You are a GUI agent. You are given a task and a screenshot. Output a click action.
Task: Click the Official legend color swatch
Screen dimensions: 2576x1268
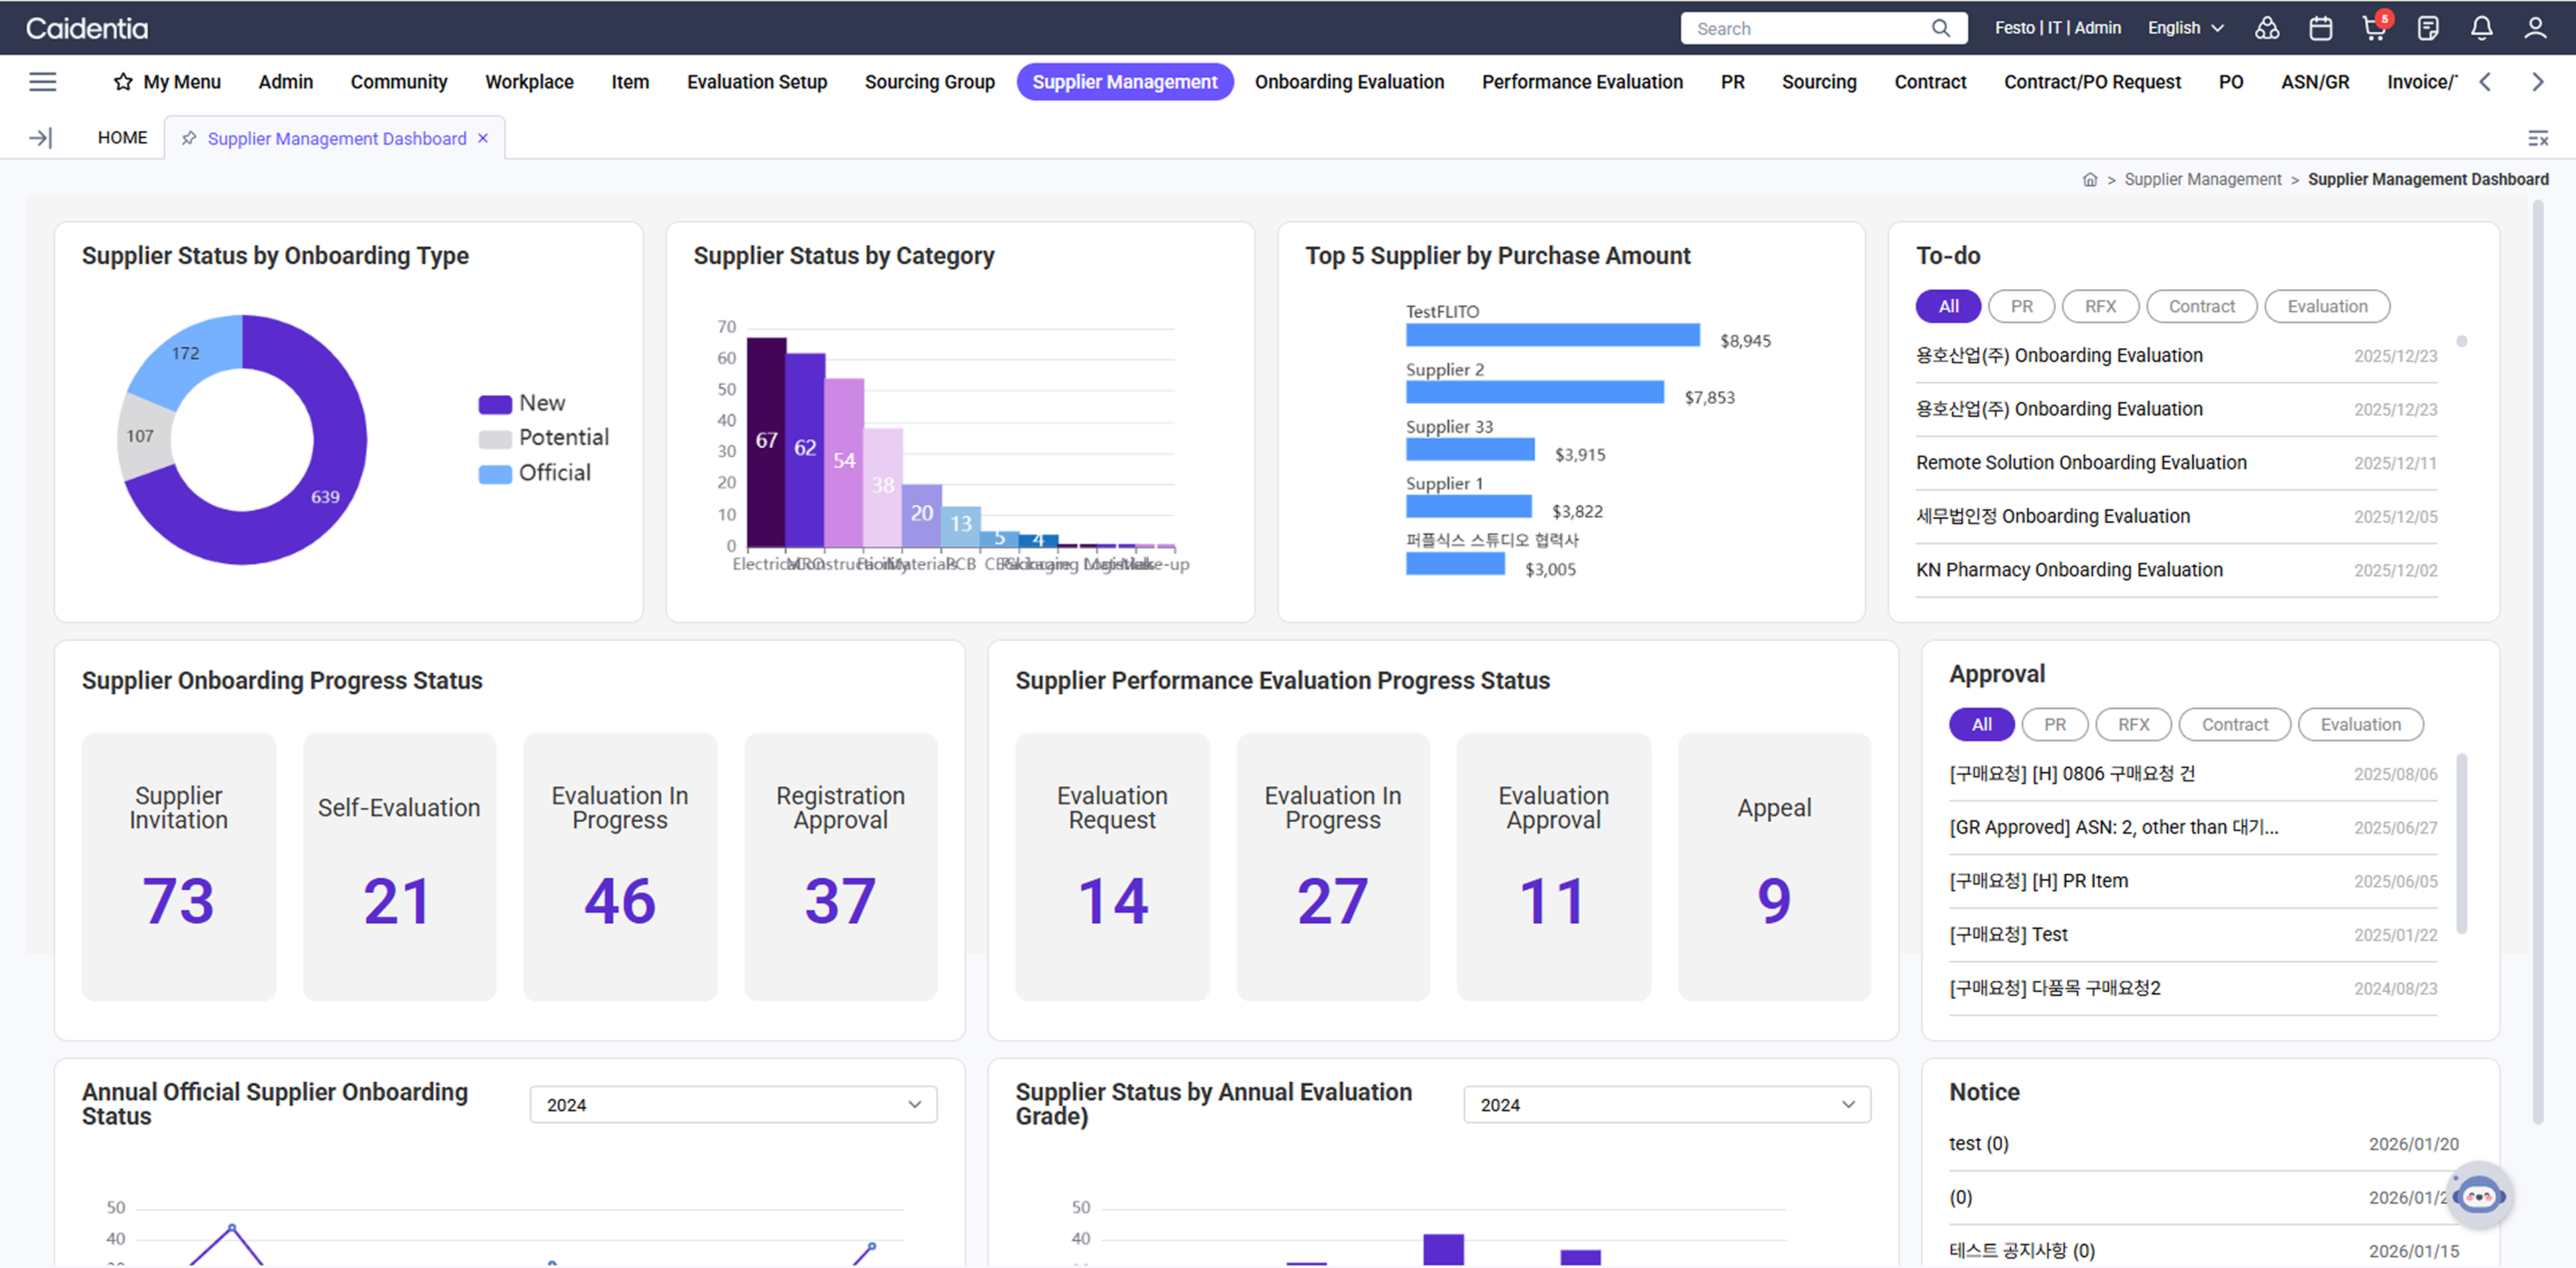click(x=495, y=474)
